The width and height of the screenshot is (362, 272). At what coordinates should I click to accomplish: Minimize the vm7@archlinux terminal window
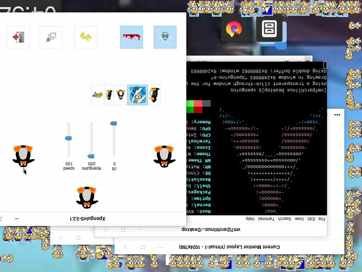pyautogui.click(x=141, y=230)
